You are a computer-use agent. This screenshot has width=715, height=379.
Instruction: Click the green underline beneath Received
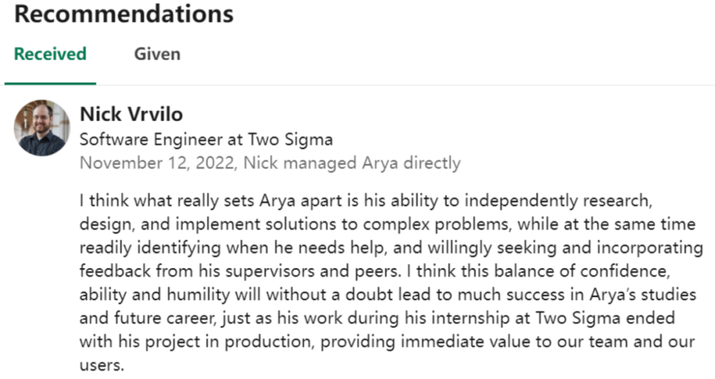50,83
